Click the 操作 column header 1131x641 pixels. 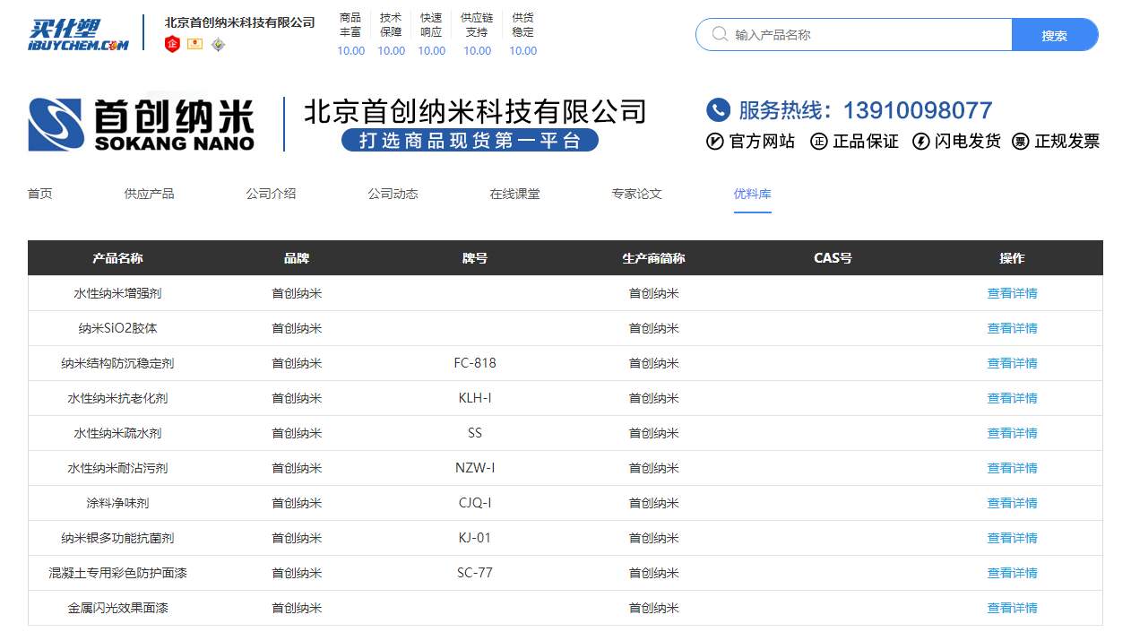coord(1013,258)
